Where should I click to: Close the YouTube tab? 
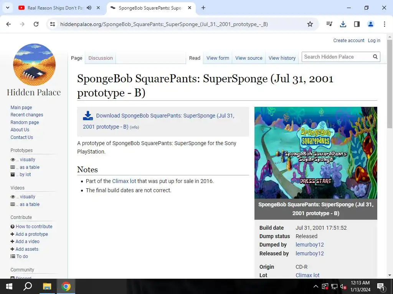(98, 8)
